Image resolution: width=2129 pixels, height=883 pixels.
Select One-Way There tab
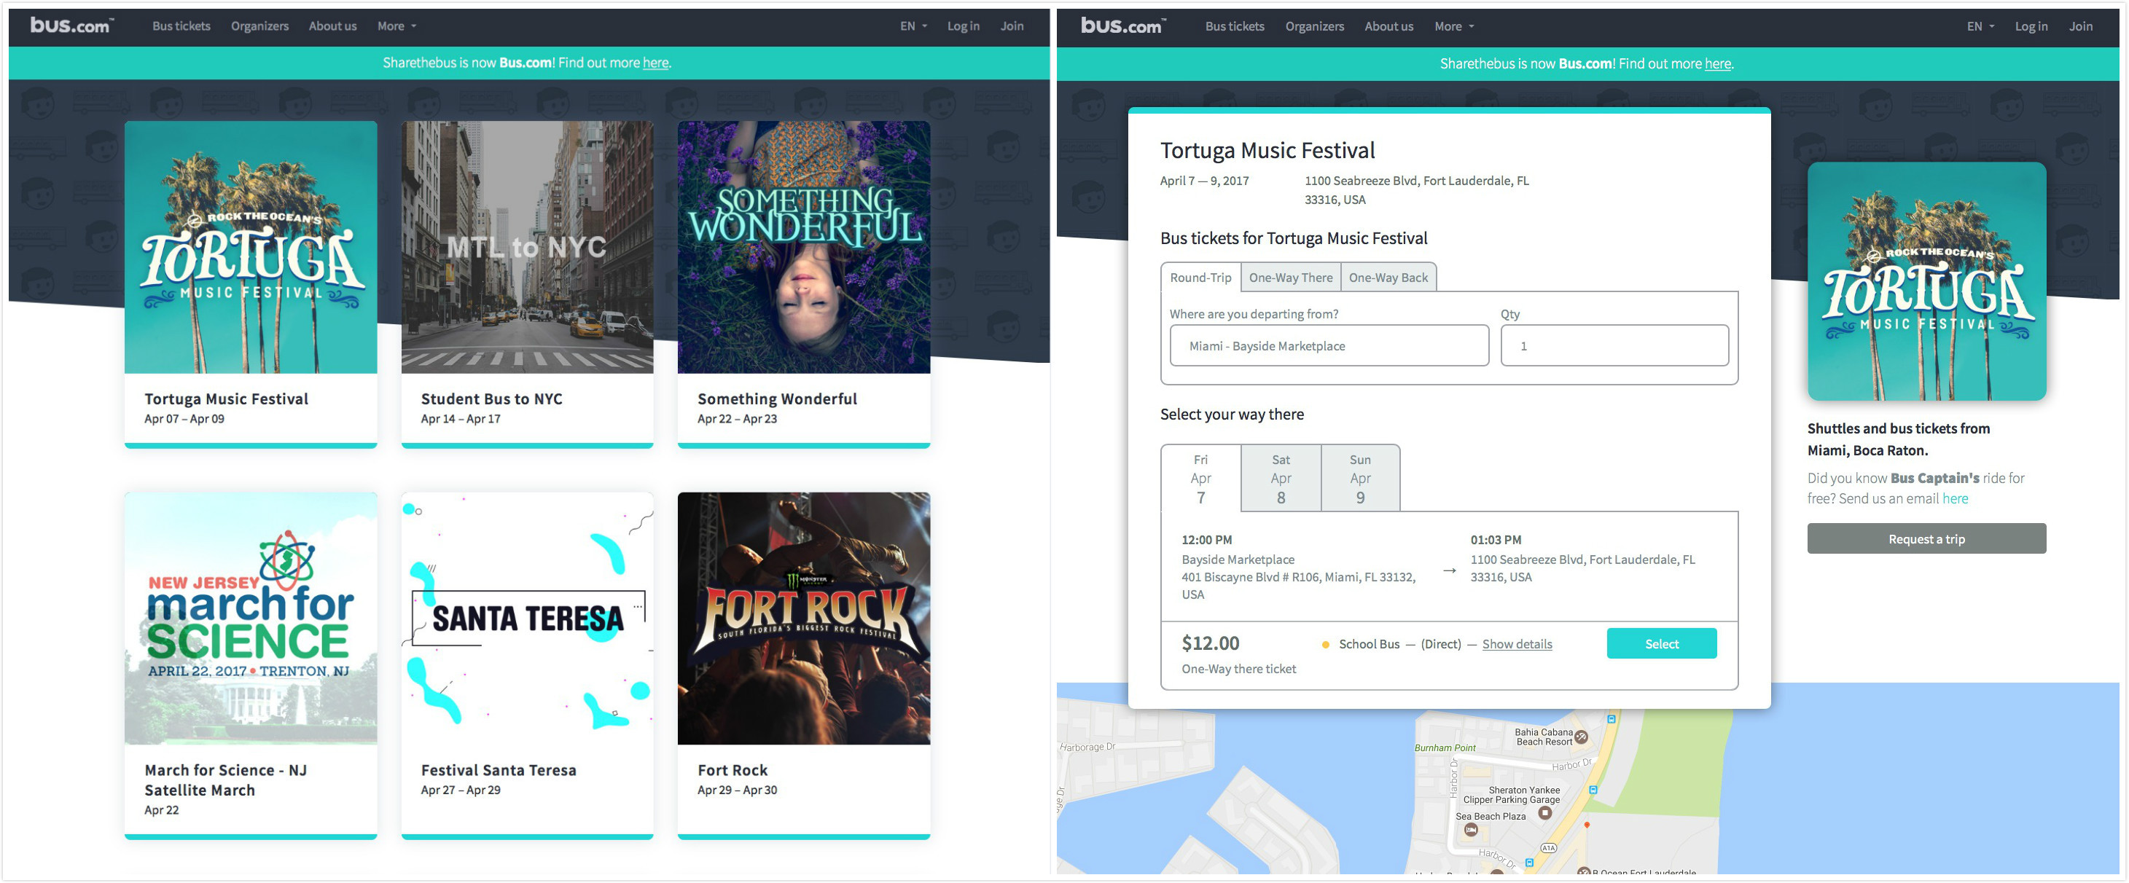tap(1290, 278)
